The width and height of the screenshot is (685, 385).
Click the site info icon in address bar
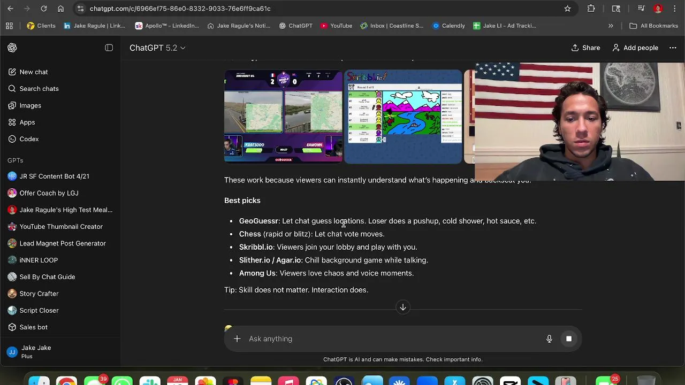click(80, 9)
